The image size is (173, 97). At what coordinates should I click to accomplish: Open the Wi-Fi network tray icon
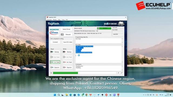click(x=160, y=95)
